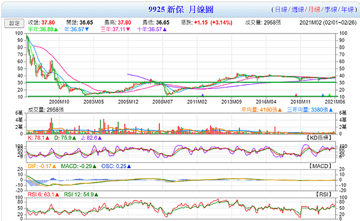Click the K: 78.1 indicator value

pyautogui.click(x=38, y=138)
